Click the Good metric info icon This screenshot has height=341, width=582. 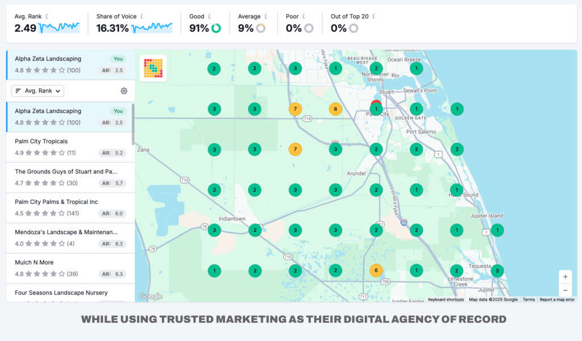click(209, 16)
